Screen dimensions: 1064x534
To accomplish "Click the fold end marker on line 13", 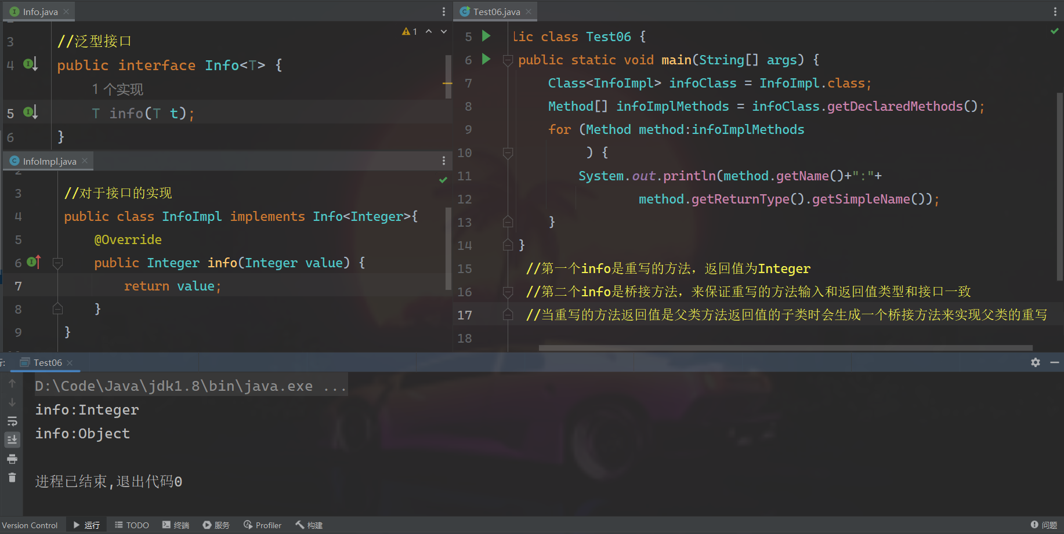I will [508, 221].
